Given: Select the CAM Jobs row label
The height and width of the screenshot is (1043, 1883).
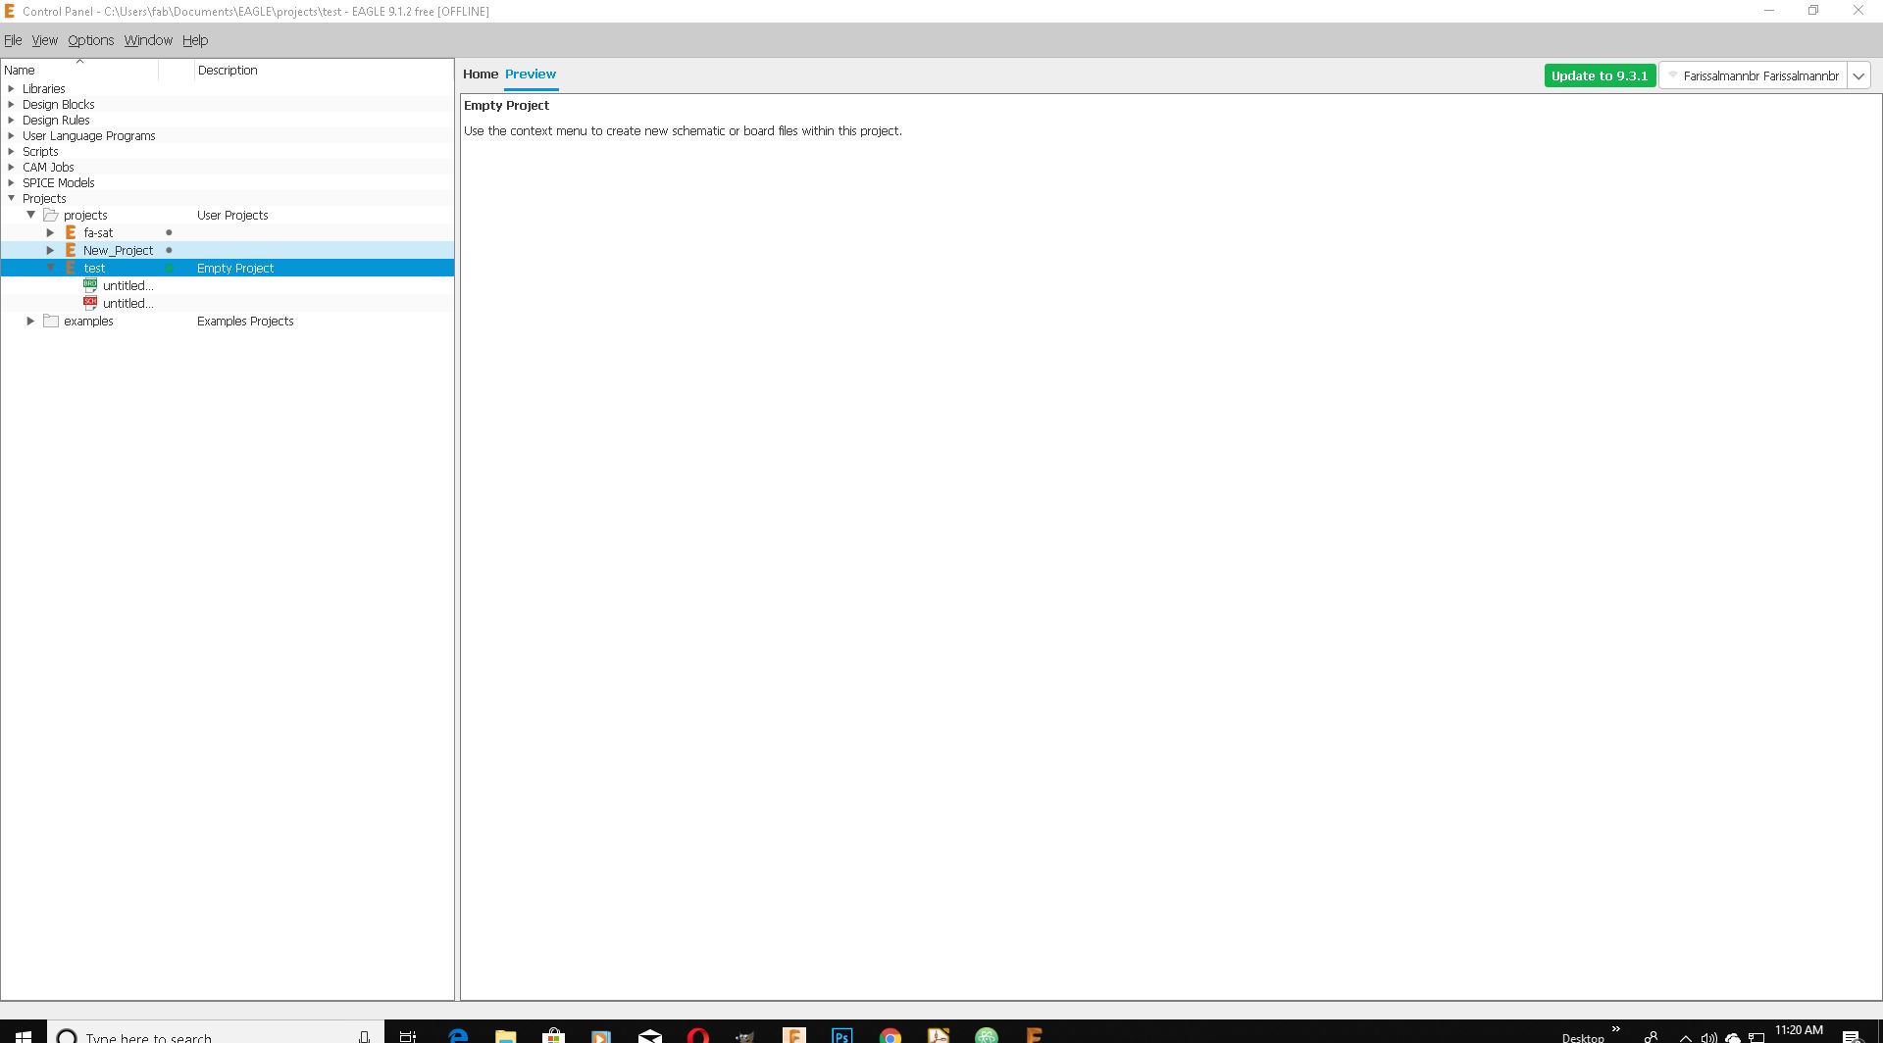Looking at the screenshot, I should (48, 168).
